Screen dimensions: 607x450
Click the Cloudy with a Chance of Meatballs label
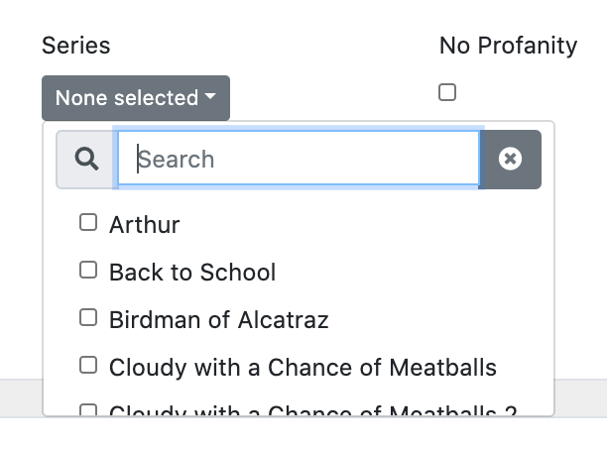click(303, 368)
